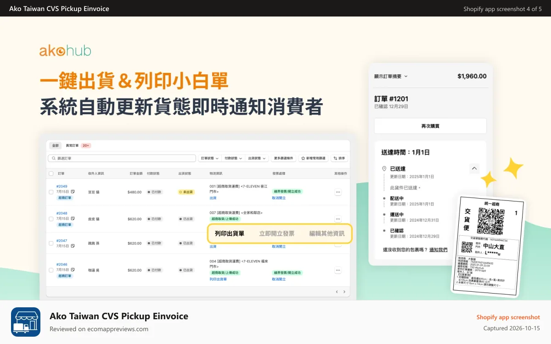Click the 篩選訂單 search input field
The height and width of the screenshot is (344, 551).
coord(122,158)
